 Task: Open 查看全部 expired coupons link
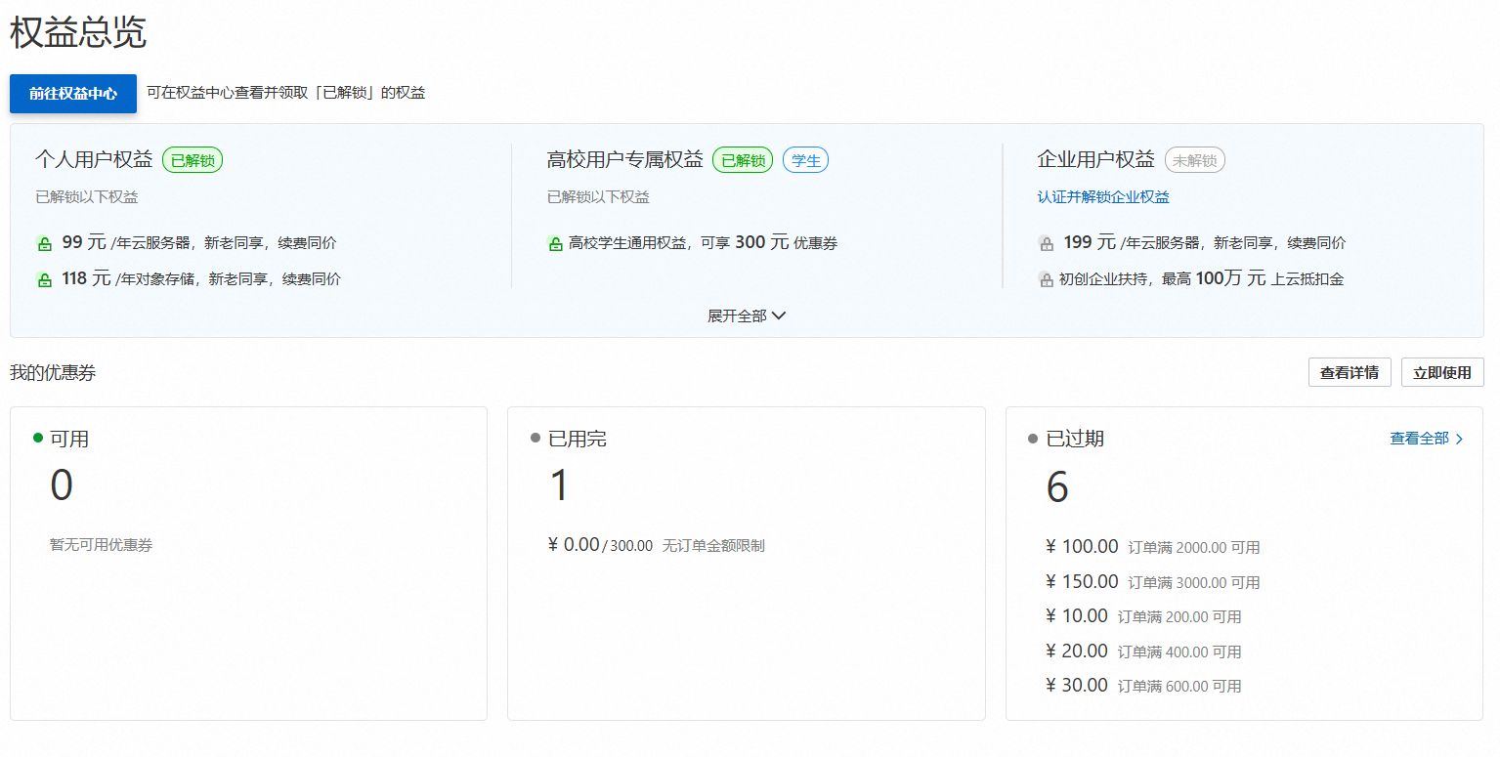1419,439
